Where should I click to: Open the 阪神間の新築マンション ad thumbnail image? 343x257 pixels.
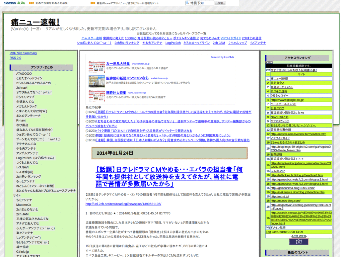tap(96, 81)
